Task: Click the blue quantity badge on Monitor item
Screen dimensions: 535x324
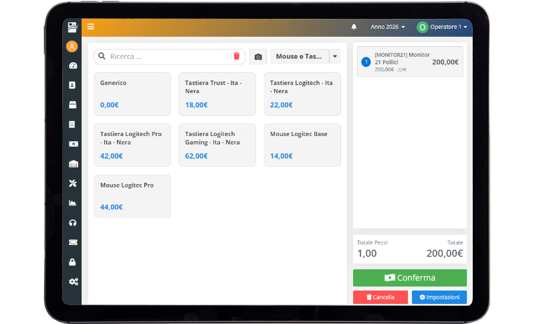Action: (366, 62)
